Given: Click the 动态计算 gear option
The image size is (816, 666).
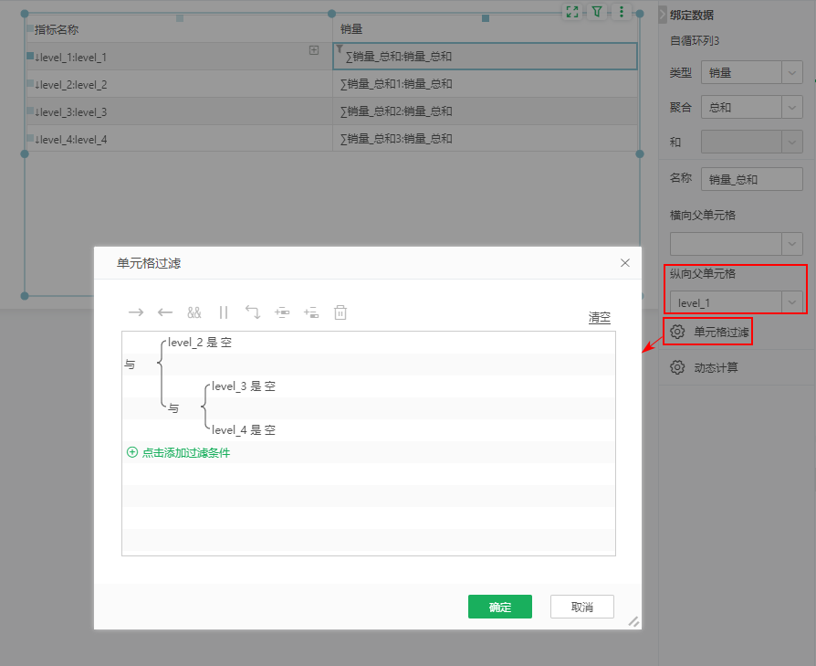Looking at the screenshot, I should point(704,367).
